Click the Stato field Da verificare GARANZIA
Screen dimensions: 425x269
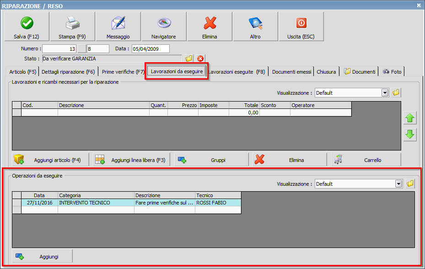[112, 59]
